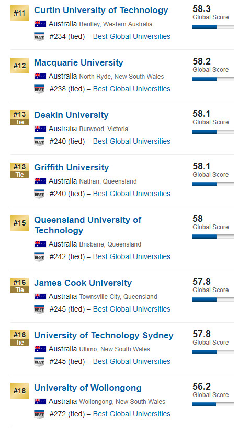Click the #12 gold rank badge

pos(19,66)
